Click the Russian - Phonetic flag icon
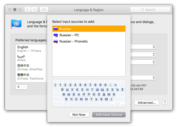Screen dimensions: 177x127 coord(56,41)
